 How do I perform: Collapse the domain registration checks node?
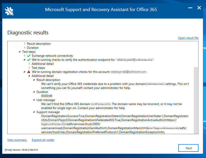tap(25, 72)
